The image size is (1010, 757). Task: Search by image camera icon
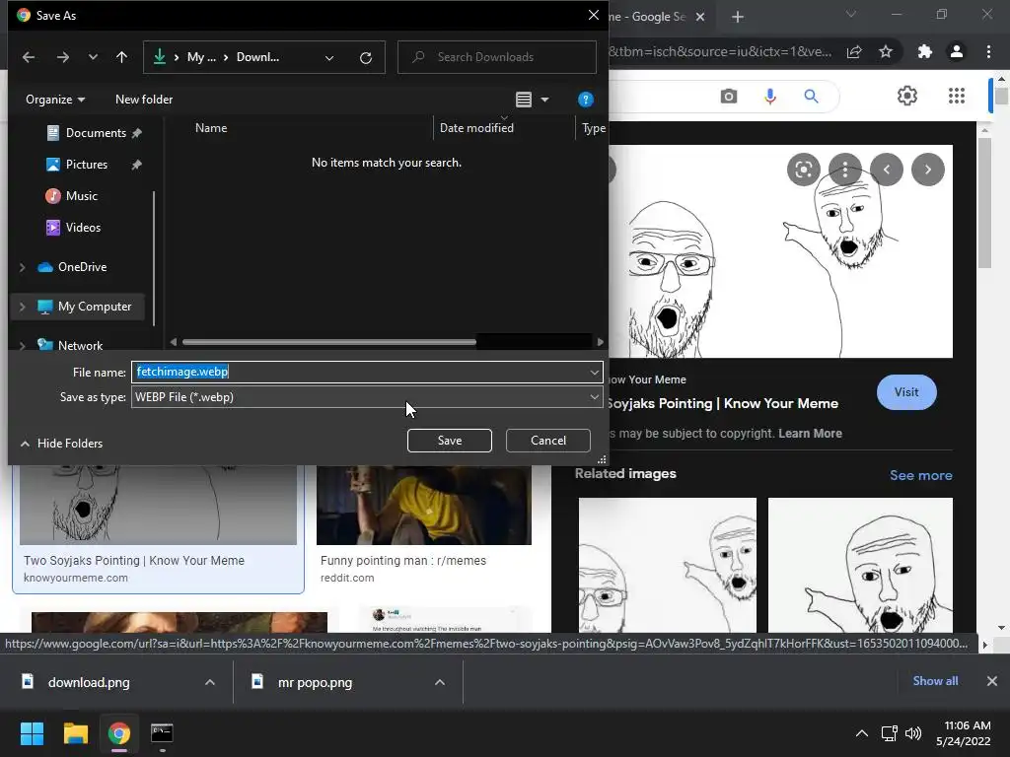coord(729,97)
